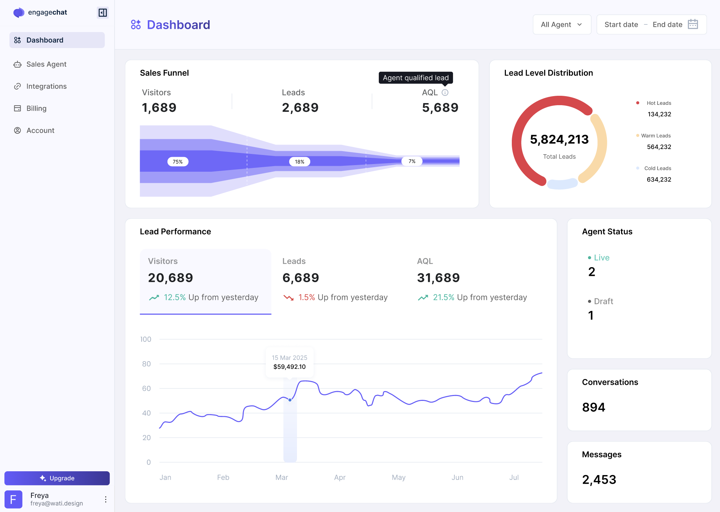The image size is (720, 512).
Task: Click the Upgrade button
Action: pyautogui.click(x=57, y=478)
